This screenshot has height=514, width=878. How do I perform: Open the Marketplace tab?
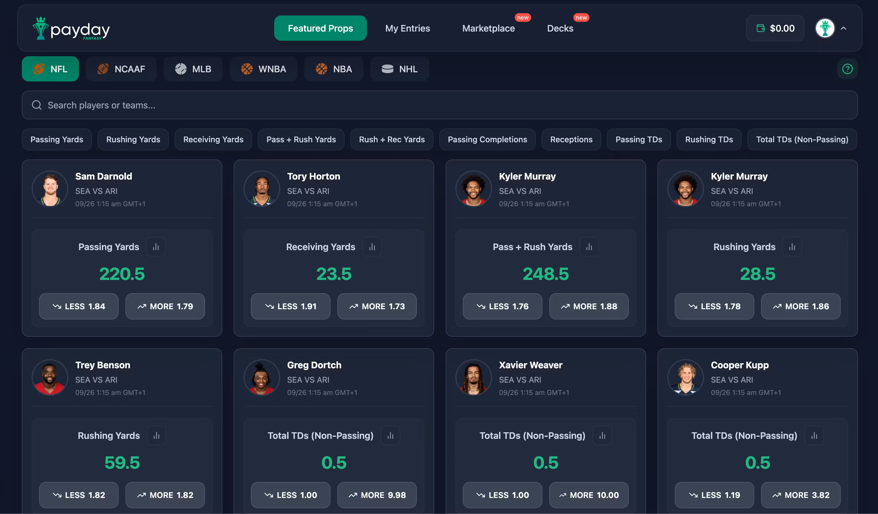pyautogui.click(x=488, y=28)
